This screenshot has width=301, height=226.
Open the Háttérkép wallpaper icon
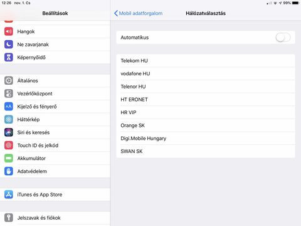9,119
